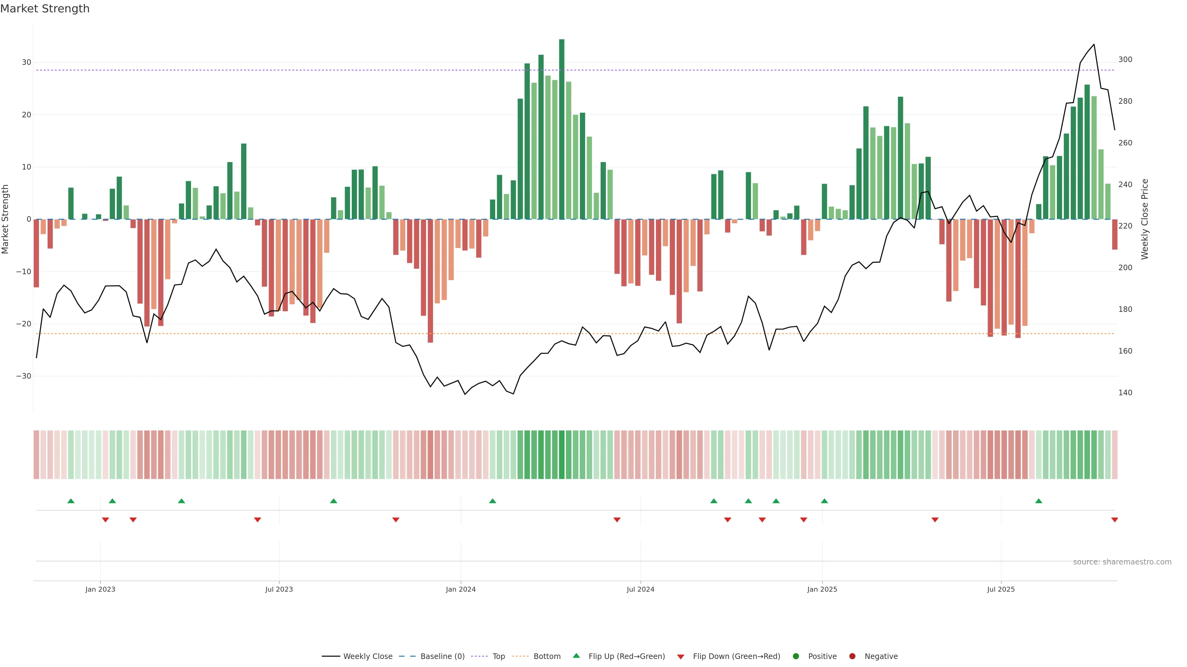Click the Weekly Close Price axis title

tap(1145, 219)
